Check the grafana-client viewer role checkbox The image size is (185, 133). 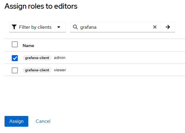tap(15, 70)
